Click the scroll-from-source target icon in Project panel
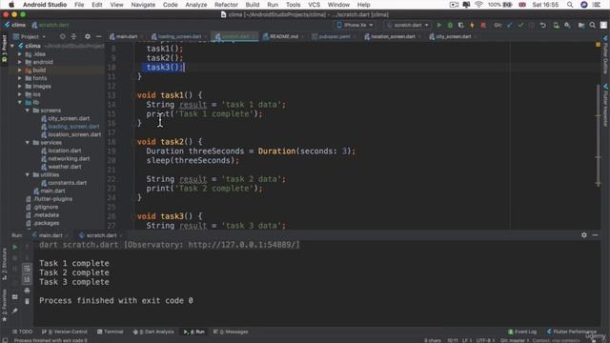The height and width of the screenshot is (343, 610). pyautogui.click(x=62, y=36)
